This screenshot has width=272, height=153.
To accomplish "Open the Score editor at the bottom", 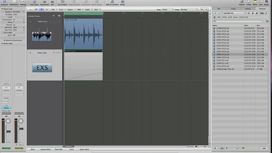I will (71, 149).
